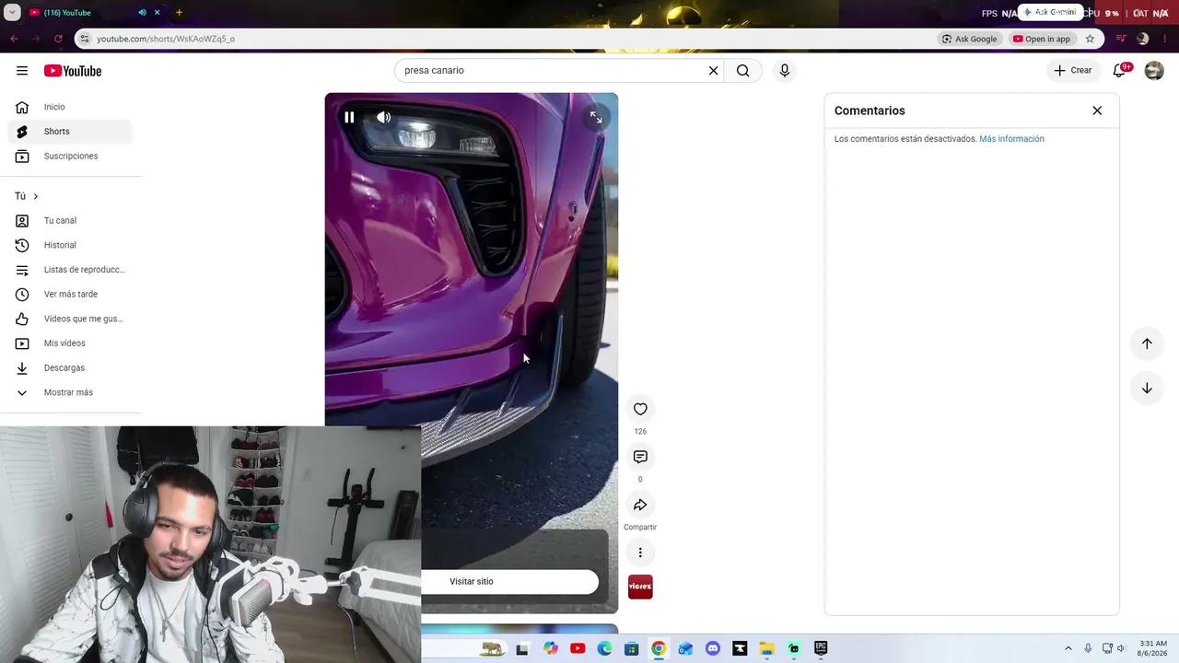Close the Comentarios panel
The image size is (1179, 663).
pyautogui.click(x=1097, y=110)
